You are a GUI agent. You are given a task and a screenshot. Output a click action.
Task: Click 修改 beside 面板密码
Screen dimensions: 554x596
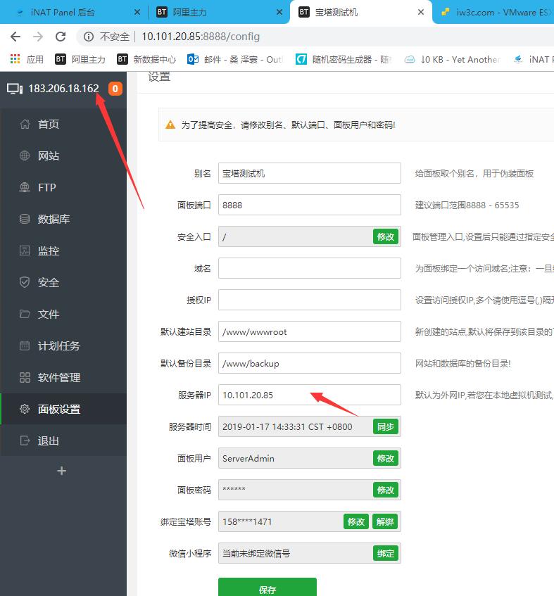386,490
